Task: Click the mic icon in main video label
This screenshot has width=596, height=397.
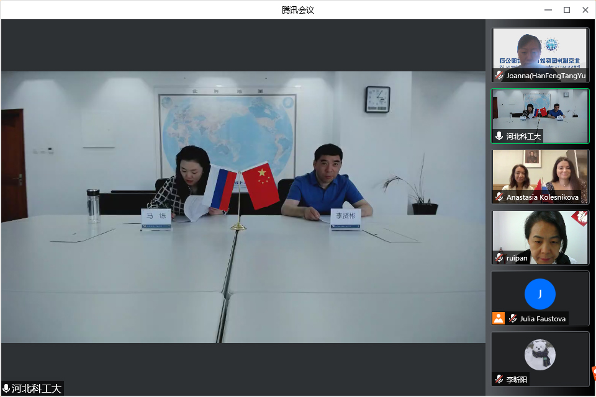Action: pyautogui.click(x=7, y=389)
